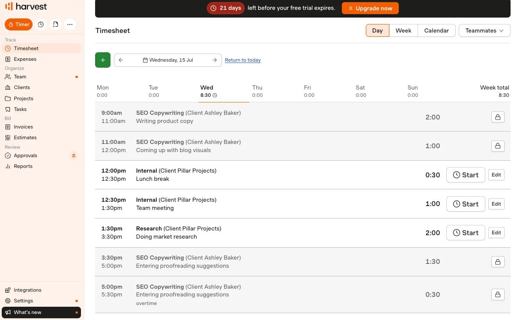The image size is (514, 320).
Task: Open date picker showing Wednesday, 15 Jul
Action: [168, 60]
